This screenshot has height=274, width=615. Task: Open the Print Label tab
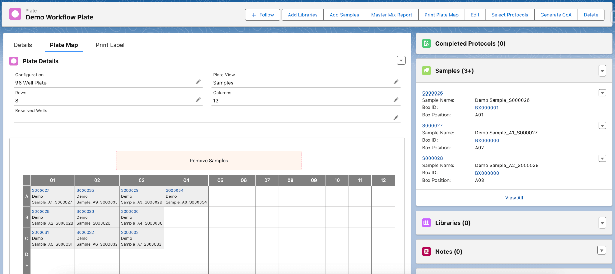(110, 45)
